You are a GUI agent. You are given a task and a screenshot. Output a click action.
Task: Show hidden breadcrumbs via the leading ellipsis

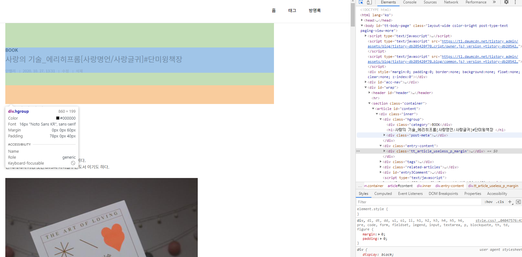360,186
